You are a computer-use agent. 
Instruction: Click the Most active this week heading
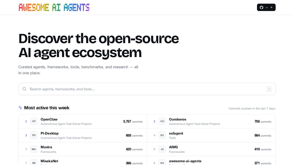pyautogui.click(x=47, y=108)
